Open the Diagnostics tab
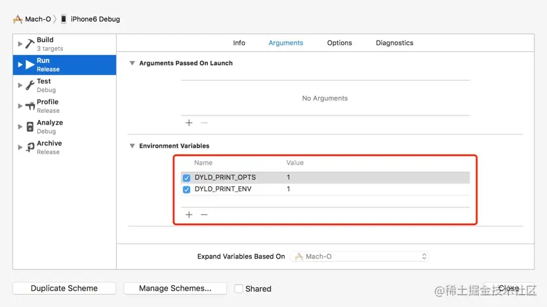 pyautogui.click(x=394, y=43)
